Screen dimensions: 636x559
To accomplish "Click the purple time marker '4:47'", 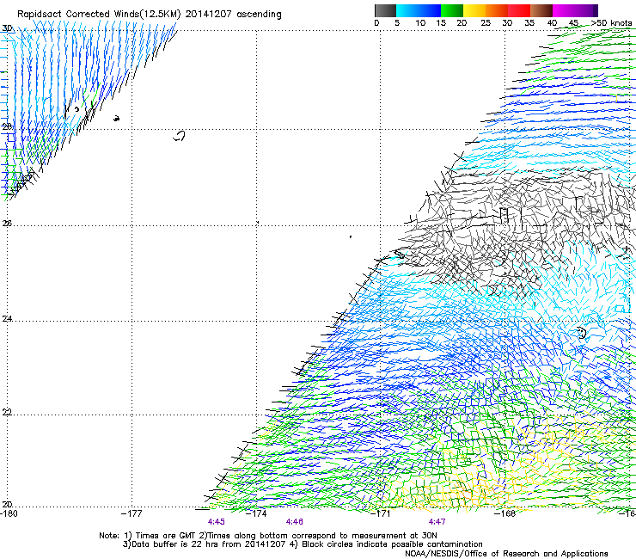I will pos(437,522).
